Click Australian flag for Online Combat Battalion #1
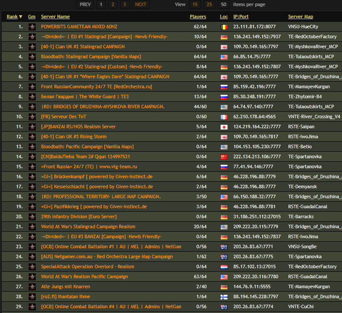The width and height of the screenshot is (342, 313). 224,247
